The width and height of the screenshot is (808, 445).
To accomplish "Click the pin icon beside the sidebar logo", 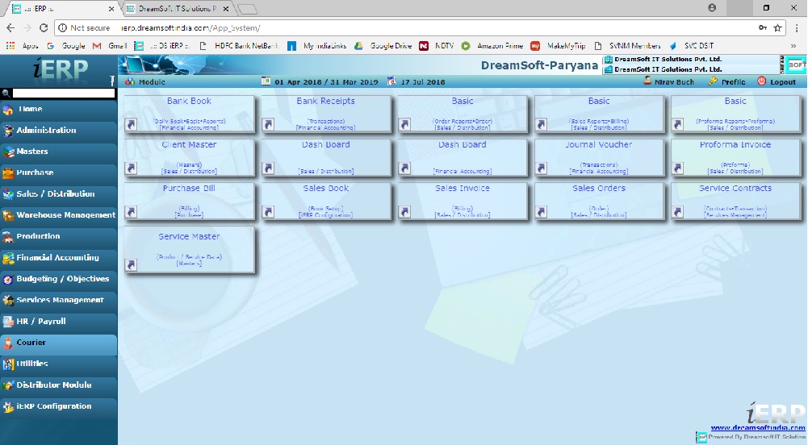I will click(111, 80).
